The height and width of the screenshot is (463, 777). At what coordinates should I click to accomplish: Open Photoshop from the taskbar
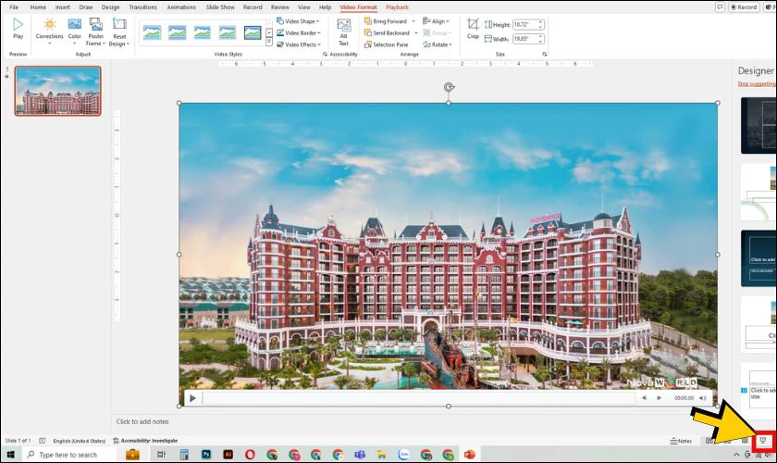[206, 455]
